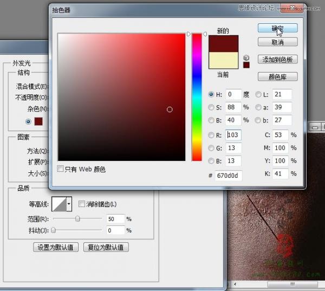This screenshot has width=325, height=291.
Task: Open the 颜色库 color libraries
Action: pos(277,76)
